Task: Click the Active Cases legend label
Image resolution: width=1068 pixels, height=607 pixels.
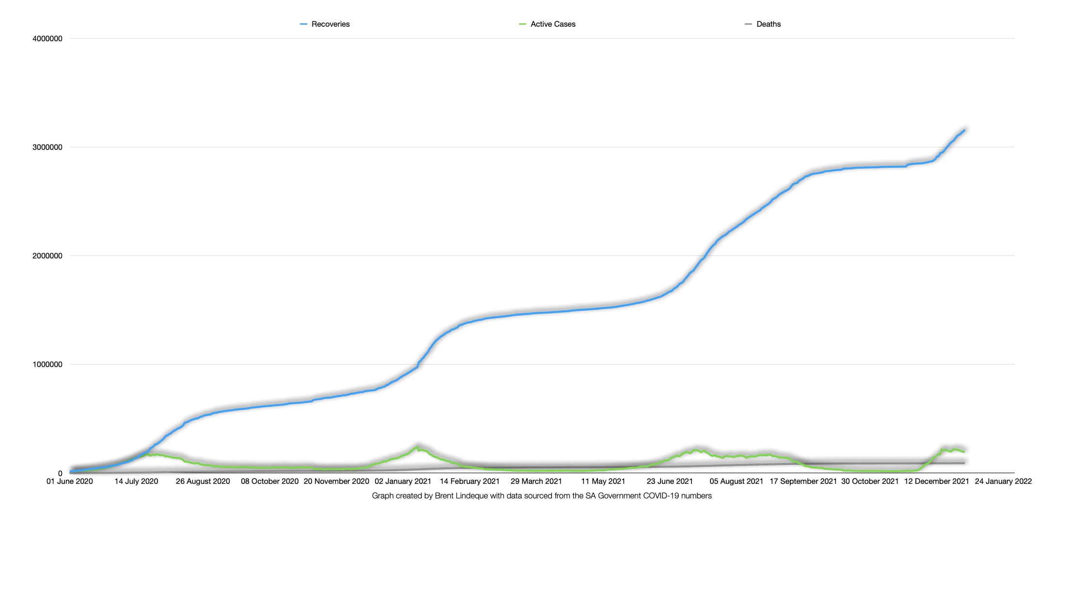Action: (x=553, y=24)
